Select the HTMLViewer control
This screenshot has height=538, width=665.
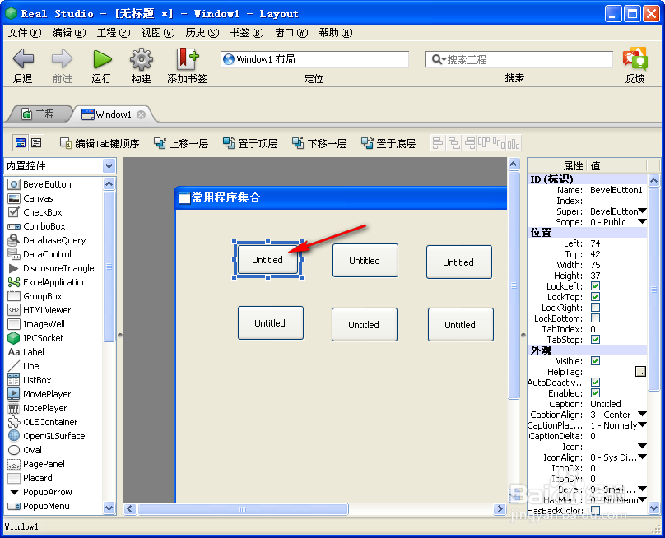(47, 310)
